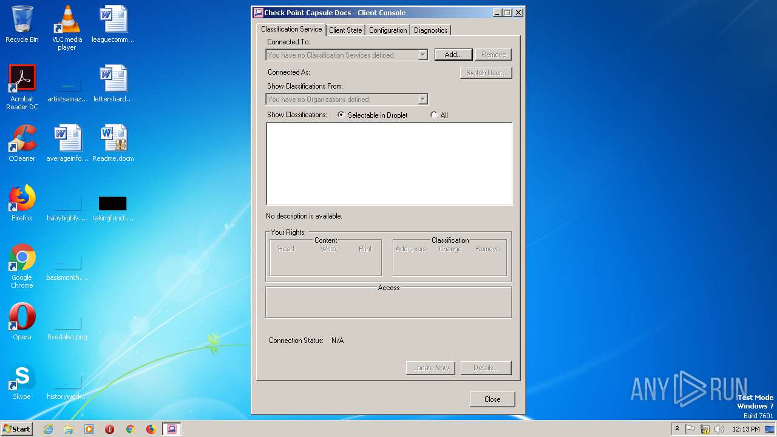This screenshot has width=777, height=437.
Task: Click the Remove service button
Action: click(494, 55)
